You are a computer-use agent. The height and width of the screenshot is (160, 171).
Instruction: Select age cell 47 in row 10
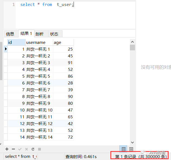[x=64, y=110]
